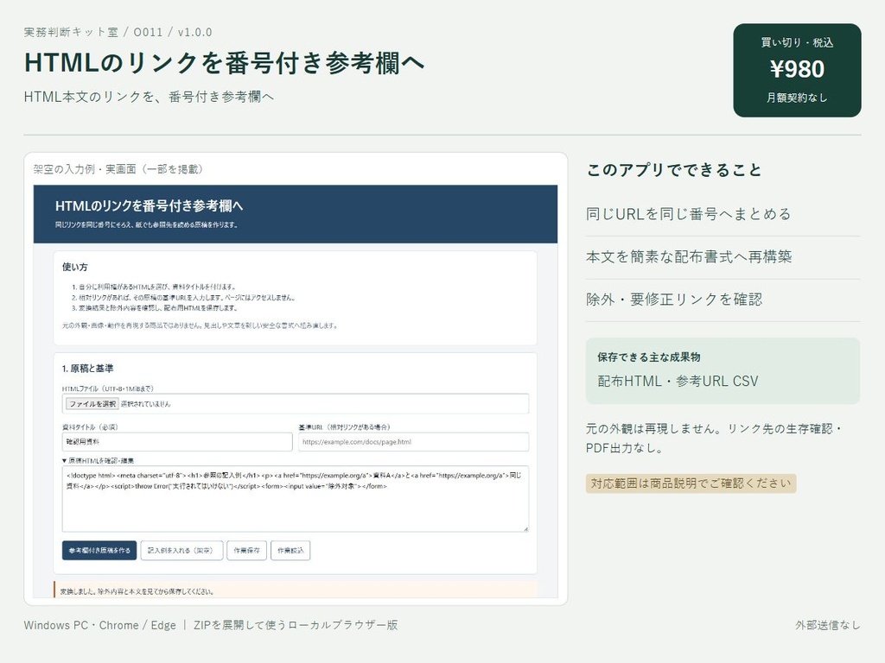Image resolution: width=885 pixels, height=663 pixels.
Task: Click the blue app banner title
Action: [x=149, y=205]
